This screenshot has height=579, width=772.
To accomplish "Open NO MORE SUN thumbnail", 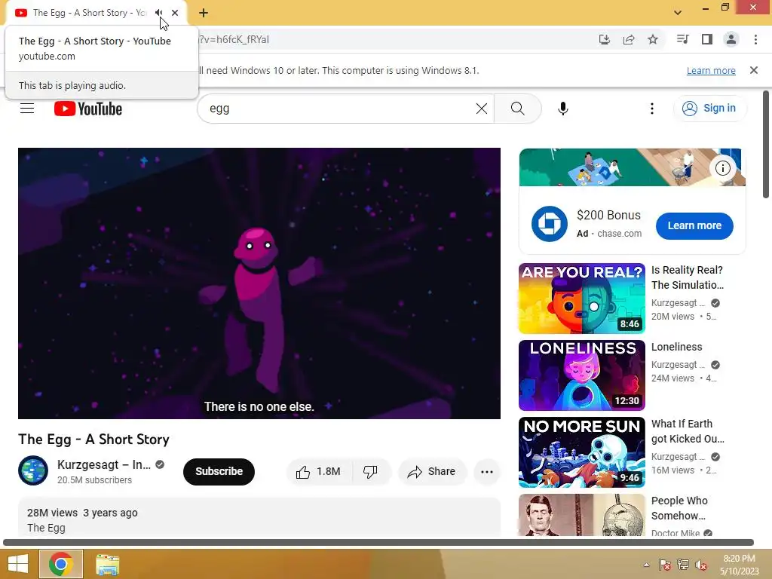I will pyautogui.click(x=581, y=452).
